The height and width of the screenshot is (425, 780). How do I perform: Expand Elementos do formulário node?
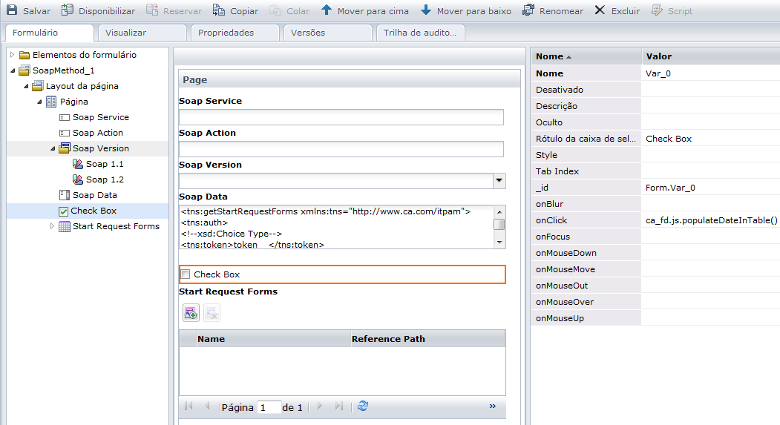coord(13,55)
